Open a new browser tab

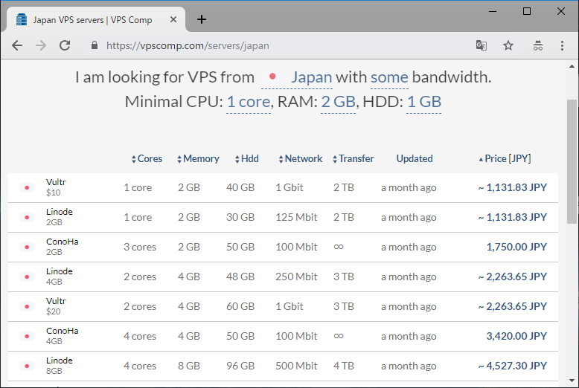(x=202, y=19)
